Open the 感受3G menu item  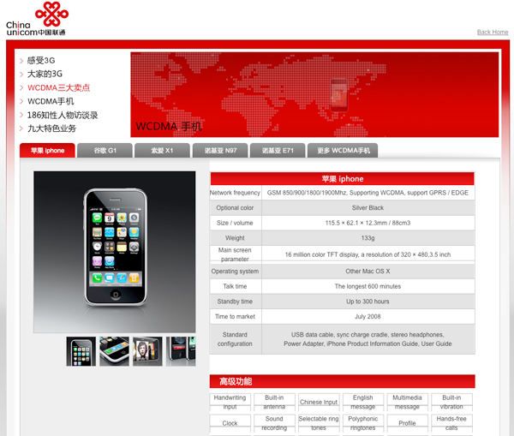(x=41, y=60)
